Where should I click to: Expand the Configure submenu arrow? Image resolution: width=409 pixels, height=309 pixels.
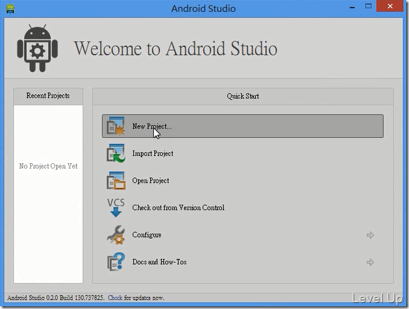(x=370, y=235)
